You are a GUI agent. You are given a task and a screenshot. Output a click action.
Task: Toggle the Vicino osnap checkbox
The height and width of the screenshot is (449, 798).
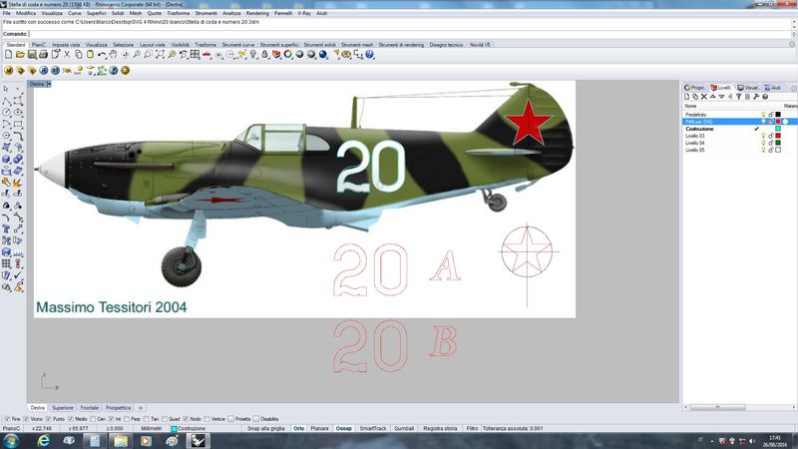pyautogui.click(x=27, y=419)
